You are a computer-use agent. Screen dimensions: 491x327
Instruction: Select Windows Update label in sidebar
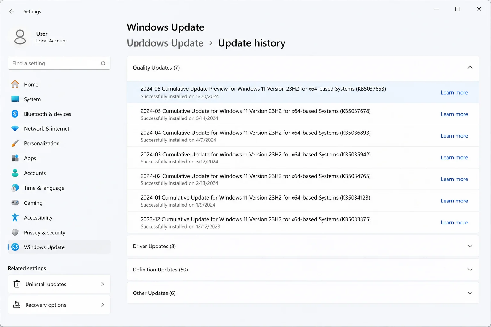pos(44,247)
